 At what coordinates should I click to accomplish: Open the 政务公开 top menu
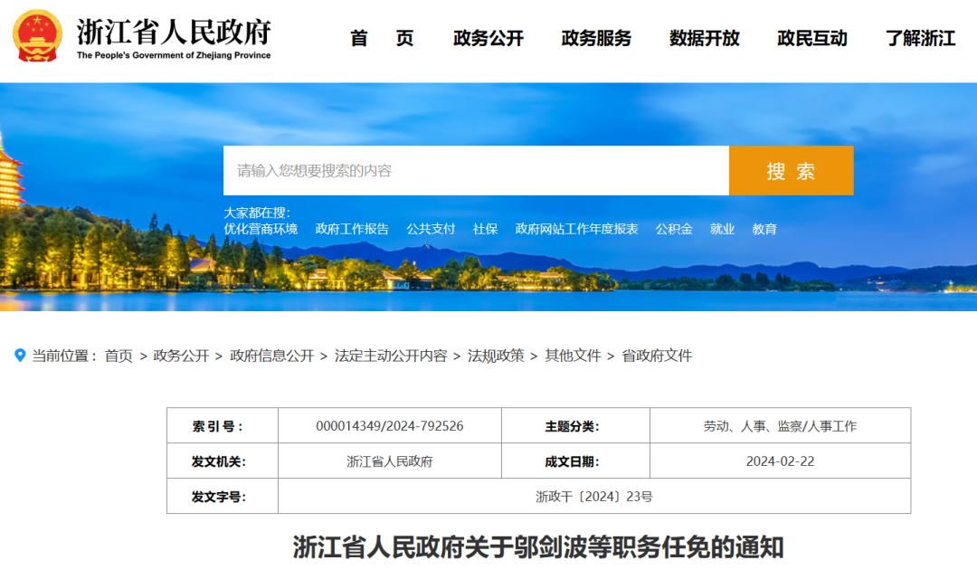click(488, 39)
